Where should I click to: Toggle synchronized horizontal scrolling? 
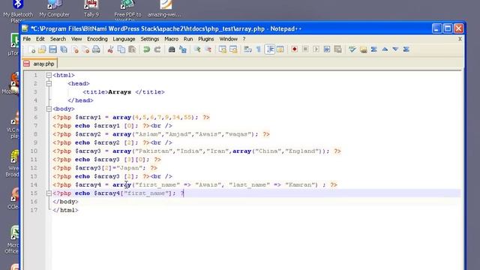233,49
